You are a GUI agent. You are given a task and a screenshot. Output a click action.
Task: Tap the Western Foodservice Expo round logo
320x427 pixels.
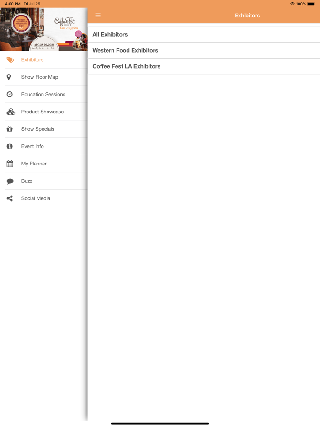[21, 23]
